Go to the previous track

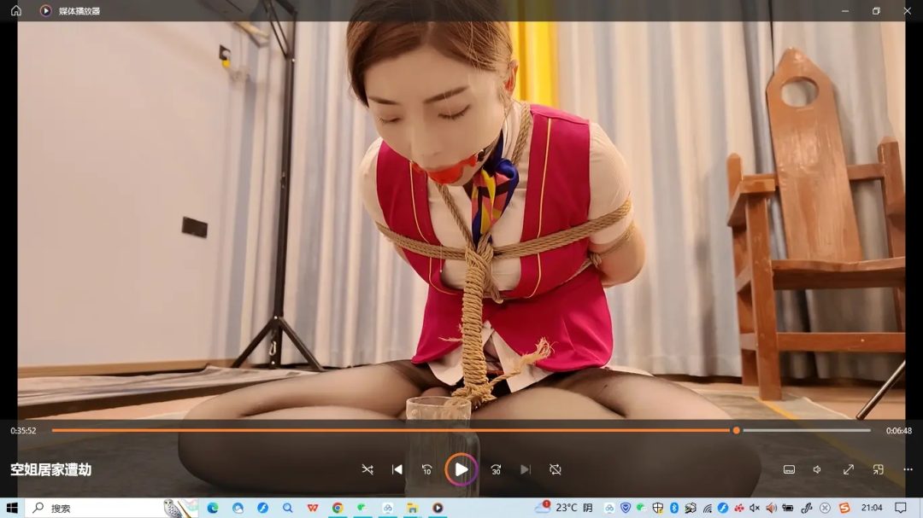pos(397,469)
